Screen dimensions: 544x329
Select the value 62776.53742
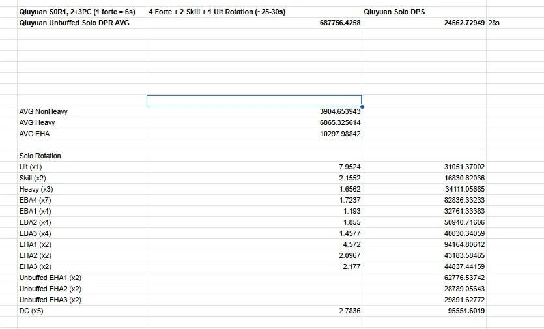click(x=465, y=278)
